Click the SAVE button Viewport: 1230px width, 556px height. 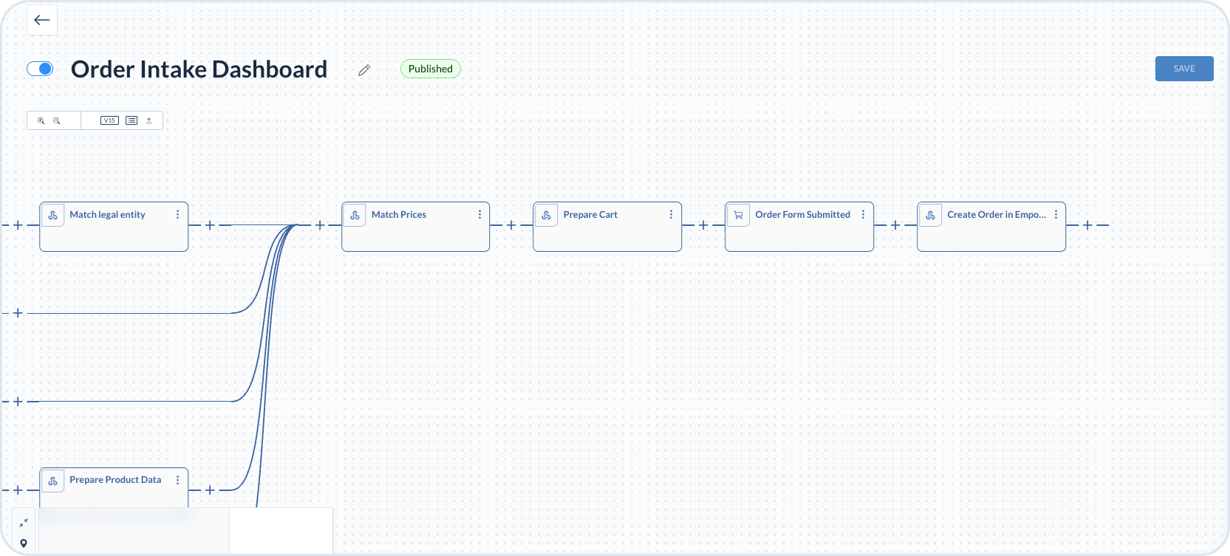(x=1183, y=69)
